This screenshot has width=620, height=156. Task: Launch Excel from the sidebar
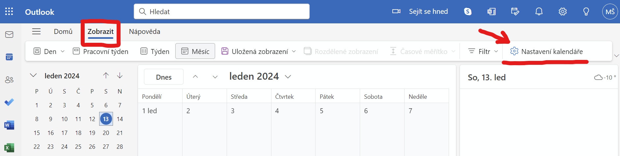click(9, 147)
